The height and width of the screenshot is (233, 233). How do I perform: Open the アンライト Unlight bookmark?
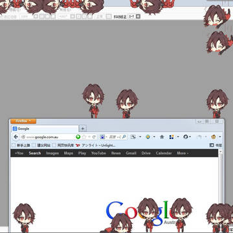pos(96,146)
